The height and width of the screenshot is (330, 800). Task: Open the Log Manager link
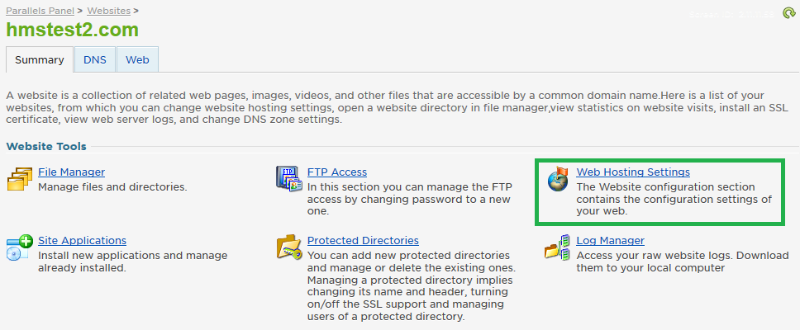coord(610,240)
